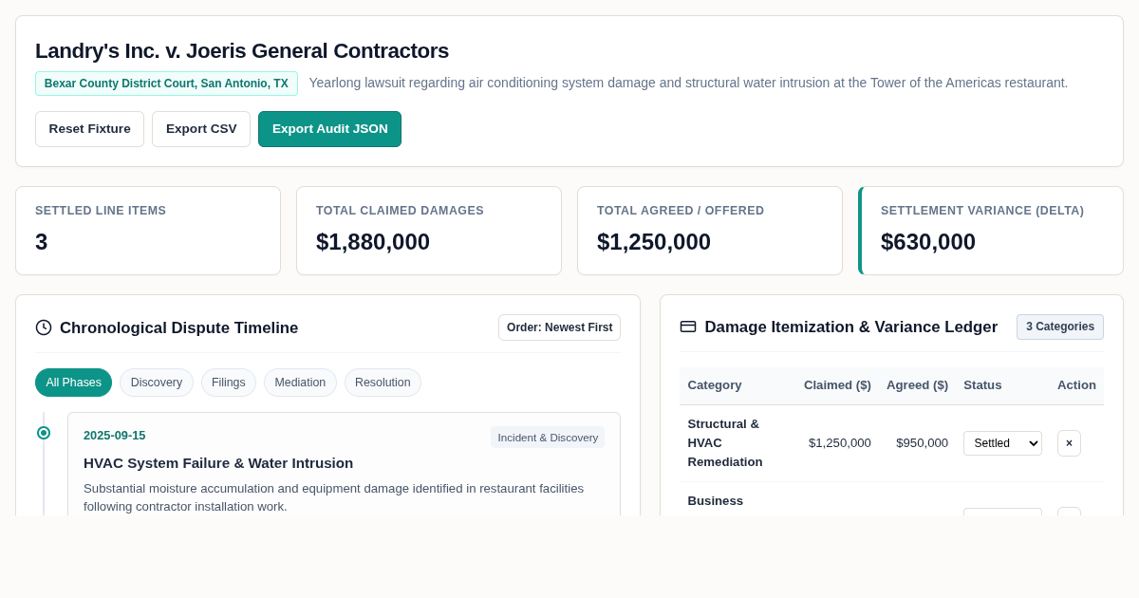Open status dropdown for Structural & HVAC Remediation
Image resolution: width=1139 pixels, height=598 pixels.
pos(1002,443)
